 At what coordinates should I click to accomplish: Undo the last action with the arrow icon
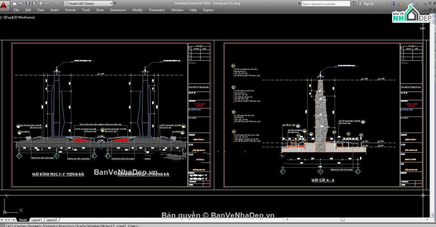[x=48, y=4]
